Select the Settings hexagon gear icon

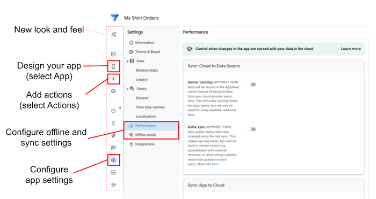click(113, 160)
